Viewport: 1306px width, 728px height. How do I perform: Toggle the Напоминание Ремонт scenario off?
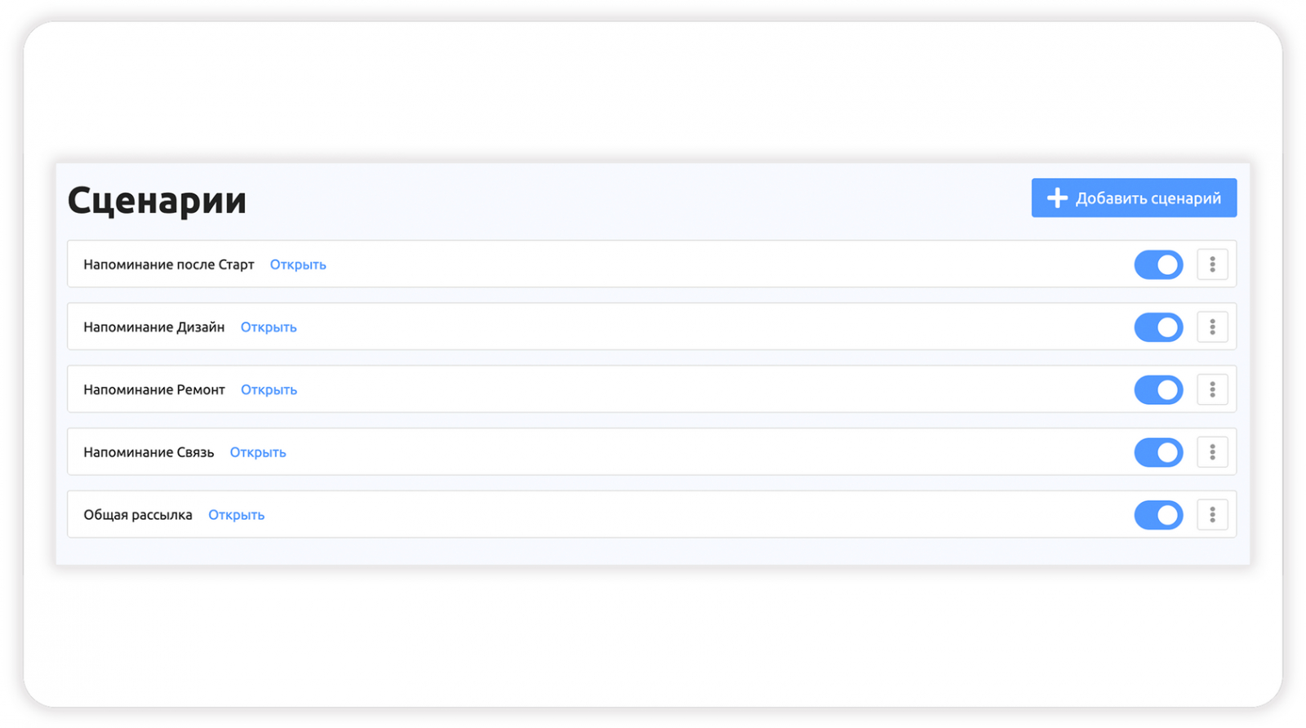point(1158,390)
